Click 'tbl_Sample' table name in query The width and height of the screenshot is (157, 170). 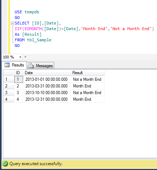[39, 40]
